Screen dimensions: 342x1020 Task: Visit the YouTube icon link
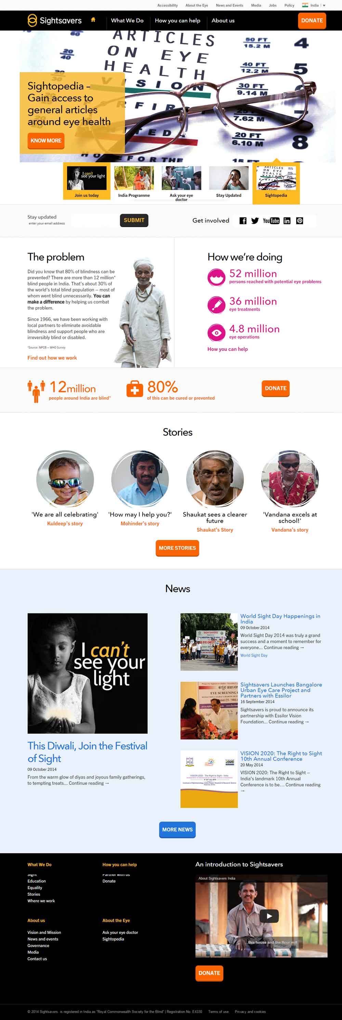point(271,221)
